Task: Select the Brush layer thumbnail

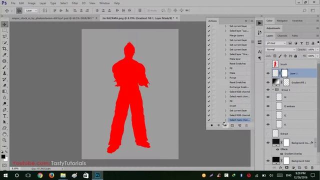Action: (x=275, y=64)
